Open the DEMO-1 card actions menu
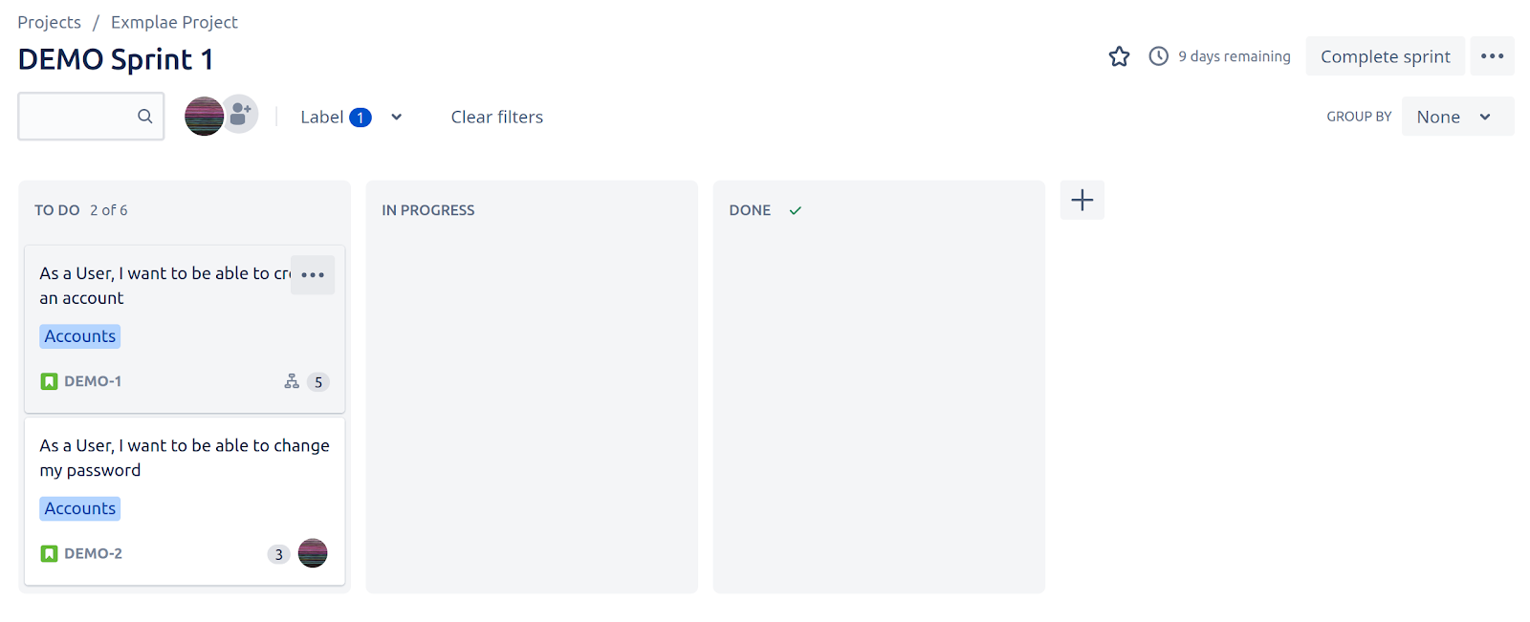Viewport: 1530px width, 622px height. pos(313,274)
